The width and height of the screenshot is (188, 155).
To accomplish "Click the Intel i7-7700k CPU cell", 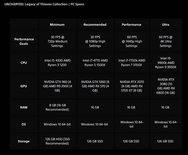I will (x=131, y=63).
